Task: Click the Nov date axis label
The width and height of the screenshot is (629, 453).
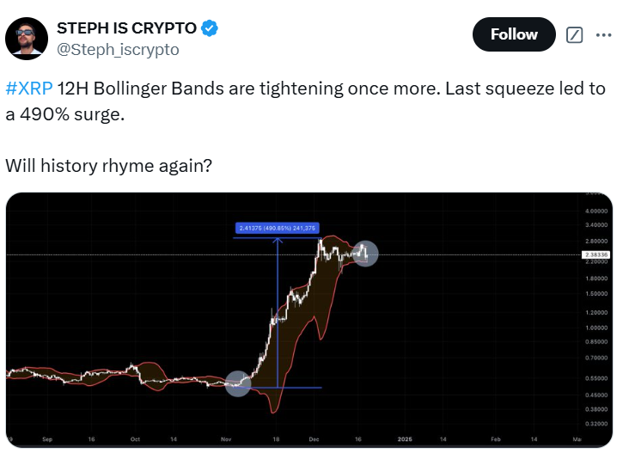Action: (226, 439)
